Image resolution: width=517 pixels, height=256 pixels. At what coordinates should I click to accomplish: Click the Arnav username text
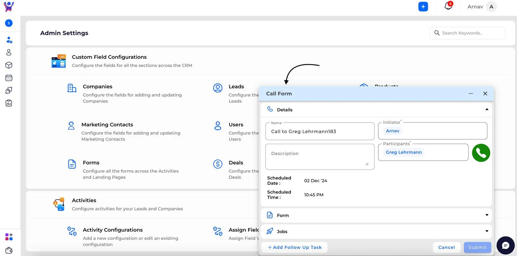coord(475,6)
